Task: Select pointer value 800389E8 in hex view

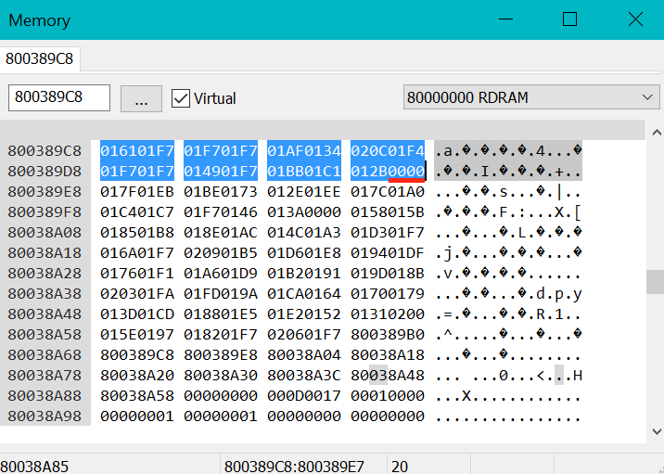Action: [x=221, y=354]
